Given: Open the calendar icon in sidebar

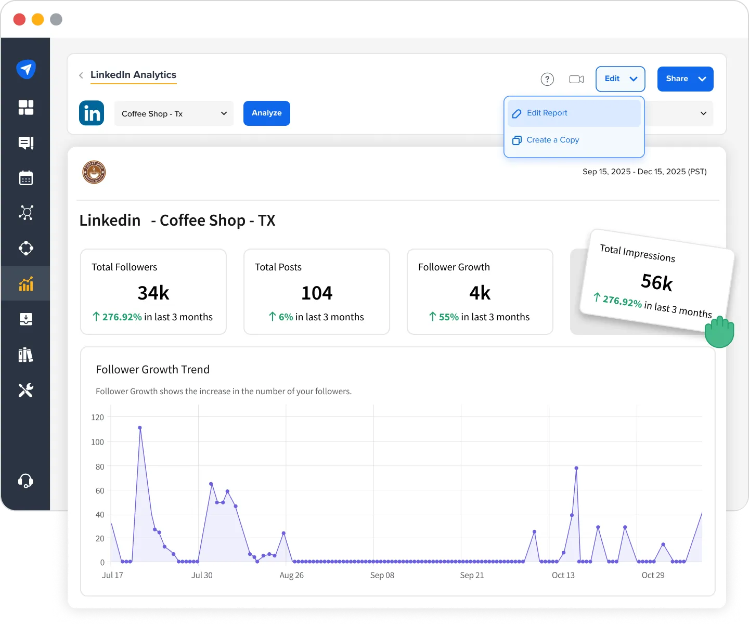Looking at the screenshot, I should click(x=25, y=178).
